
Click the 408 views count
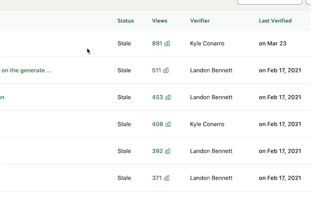(x=158, y=124)
